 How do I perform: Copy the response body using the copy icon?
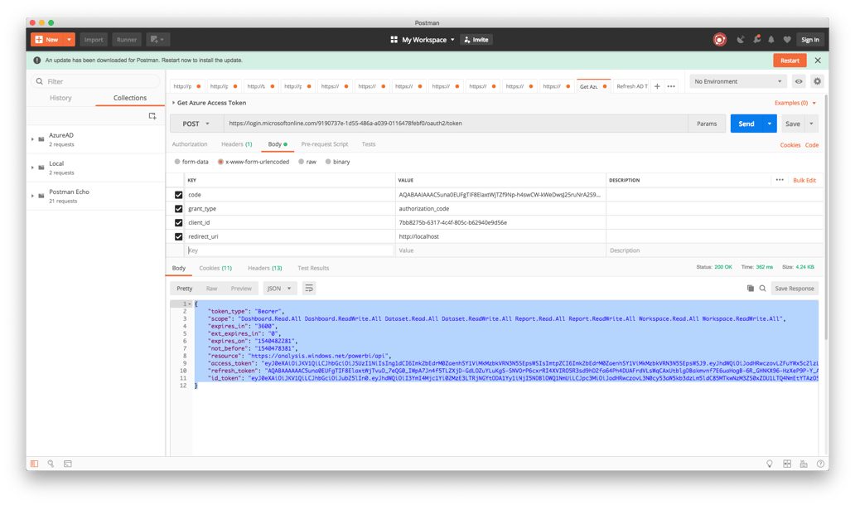pyautogui.click(x=751, y=288)
